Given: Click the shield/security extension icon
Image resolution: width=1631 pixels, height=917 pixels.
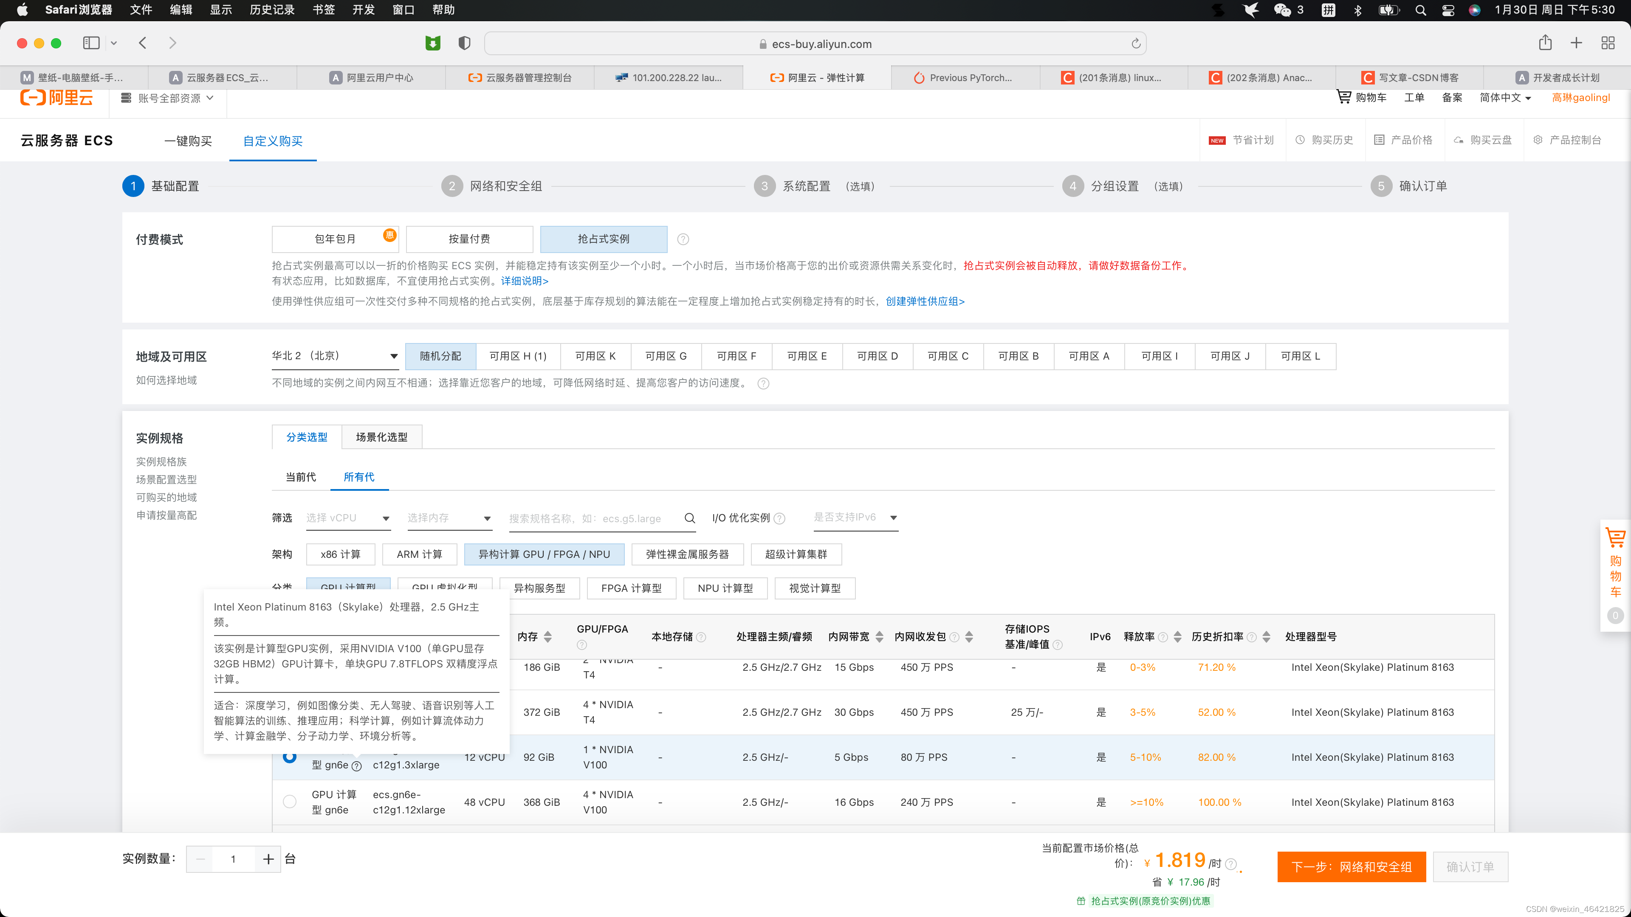Looking at the screenshot, I should point(465,42).
